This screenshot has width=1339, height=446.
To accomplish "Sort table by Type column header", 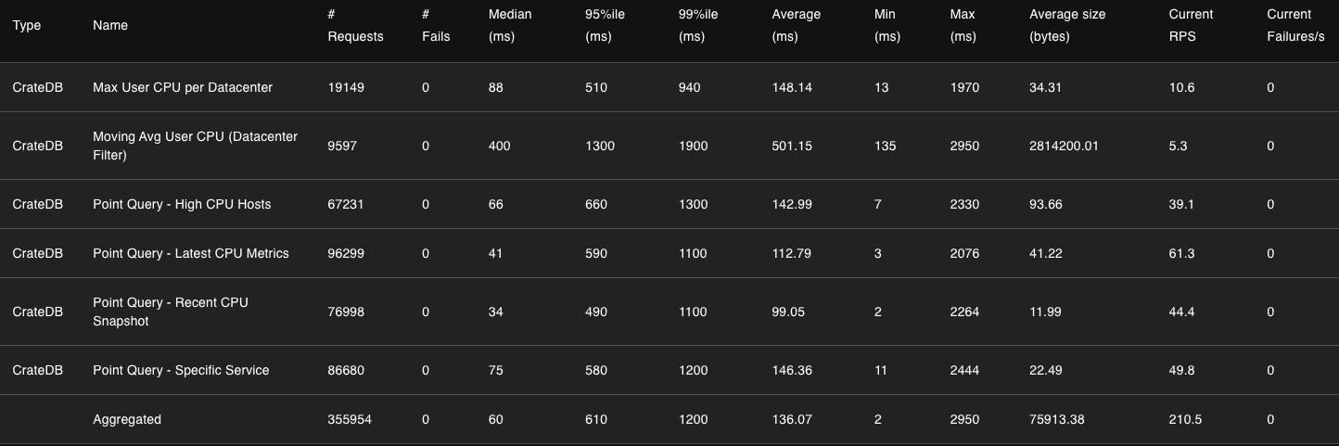I will tap(27, 26).
